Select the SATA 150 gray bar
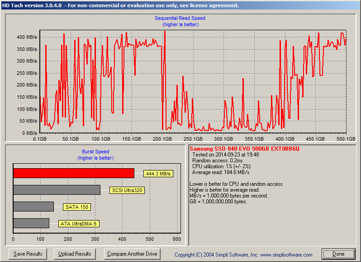This screenshot has width=361, height=262. (x=33, y=207)
